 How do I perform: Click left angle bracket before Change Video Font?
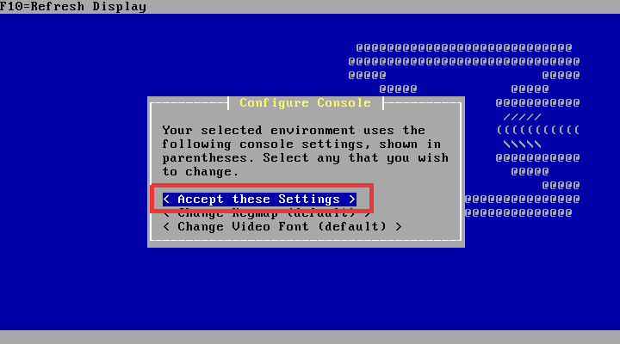tap(166, 227)
